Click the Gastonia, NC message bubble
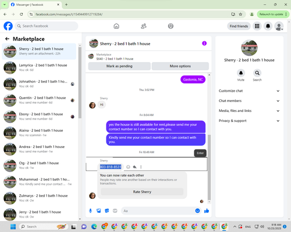This screenshot has height=232, width=291. 193,79
